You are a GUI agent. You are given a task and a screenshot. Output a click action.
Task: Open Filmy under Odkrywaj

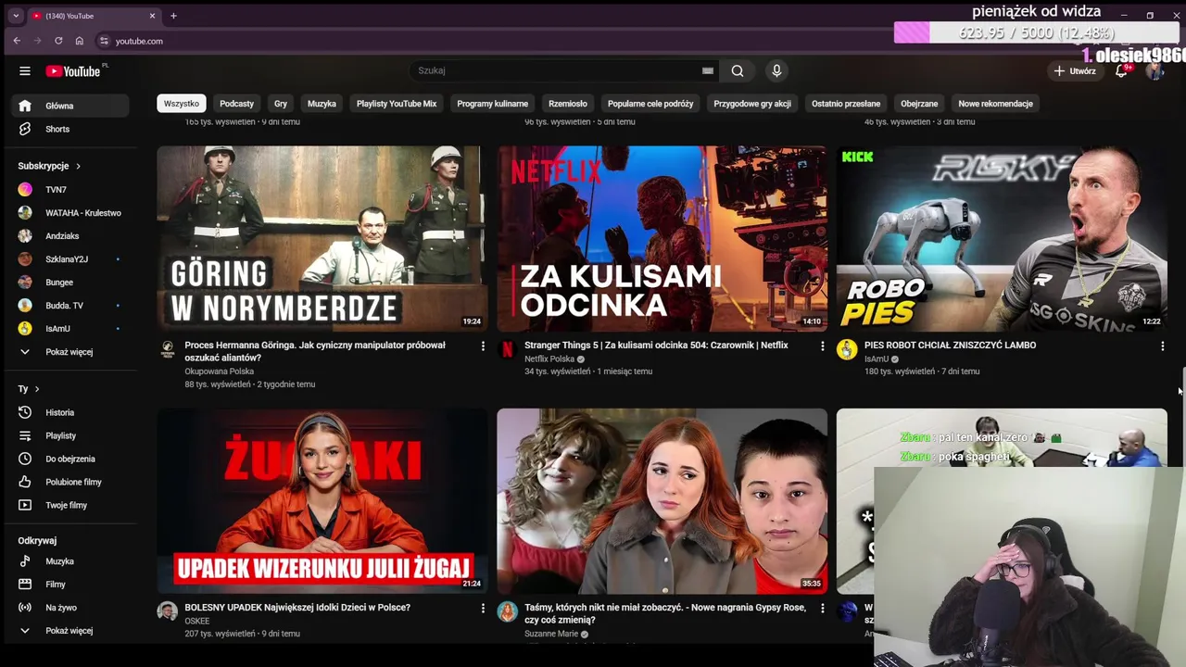69,585
